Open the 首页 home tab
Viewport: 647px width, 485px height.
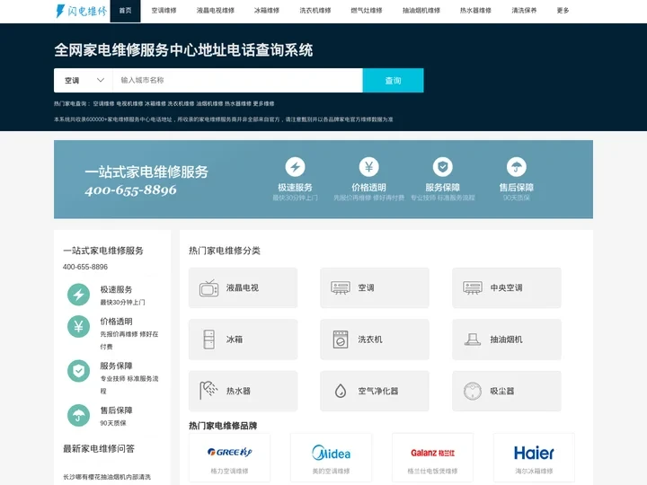click(x=125, y=11)
